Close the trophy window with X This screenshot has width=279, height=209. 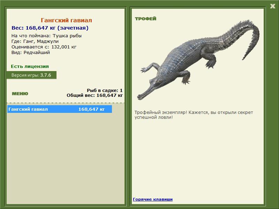(x=272, y=6)
